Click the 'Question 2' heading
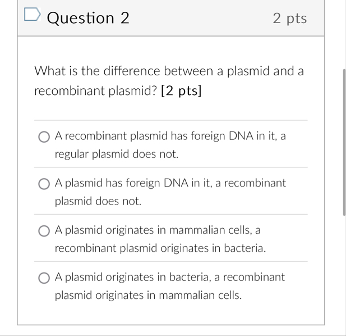 click(88, 18)
